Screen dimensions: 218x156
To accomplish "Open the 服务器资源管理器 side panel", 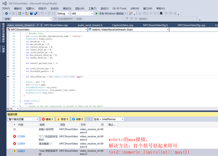I will 3,33.
